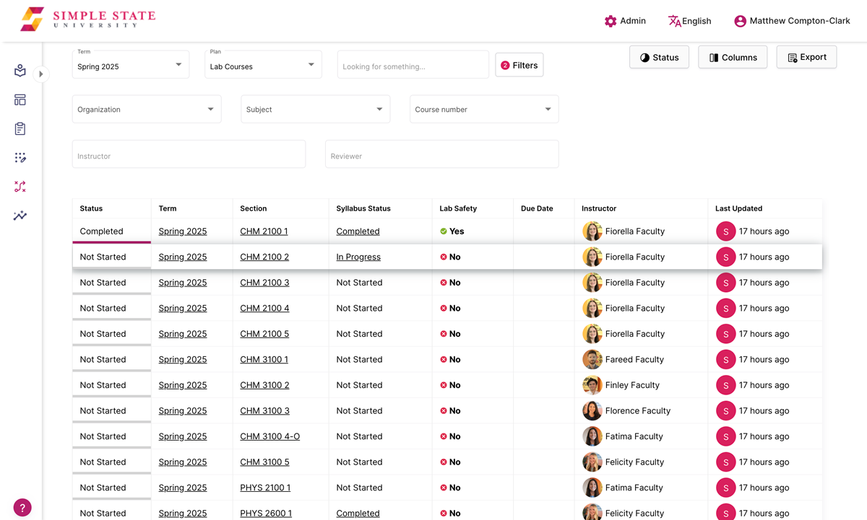Switch language via the English menu

689,21
